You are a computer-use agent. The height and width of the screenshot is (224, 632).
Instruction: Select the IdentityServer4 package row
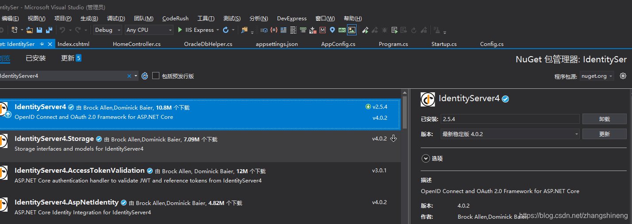pos(200,114)
